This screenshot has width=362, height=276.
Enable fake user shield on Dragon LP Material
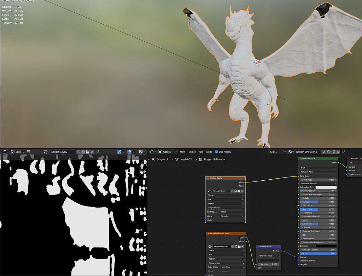(x=329, y=151)
